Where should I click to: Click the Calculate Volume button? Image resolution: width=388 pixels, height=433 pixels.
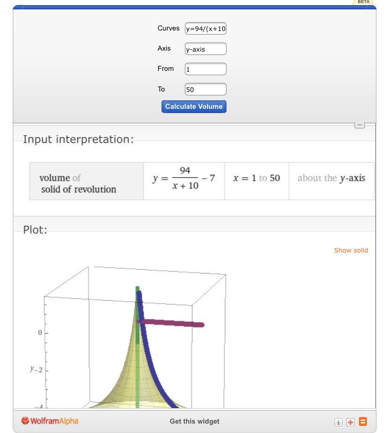[194, 106]
